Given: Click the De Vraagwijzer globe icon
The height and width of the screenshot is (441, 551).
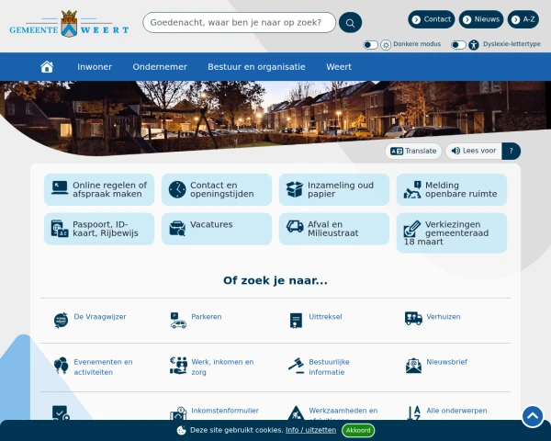Looking at the screenshot, I should pyautogui.click(x=61, y=320).
